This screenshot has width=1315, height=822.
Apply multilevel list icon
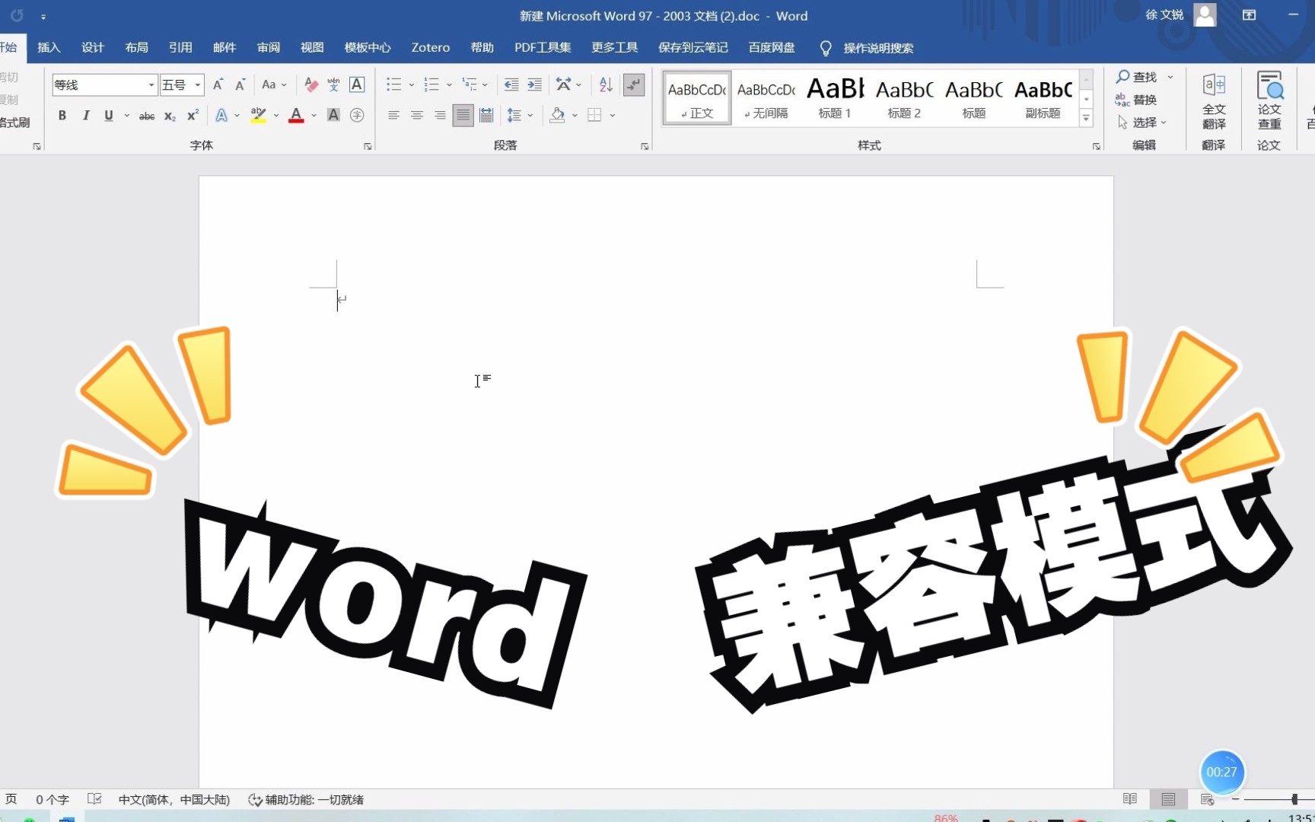pyautogui.click(x=470, y=84)
